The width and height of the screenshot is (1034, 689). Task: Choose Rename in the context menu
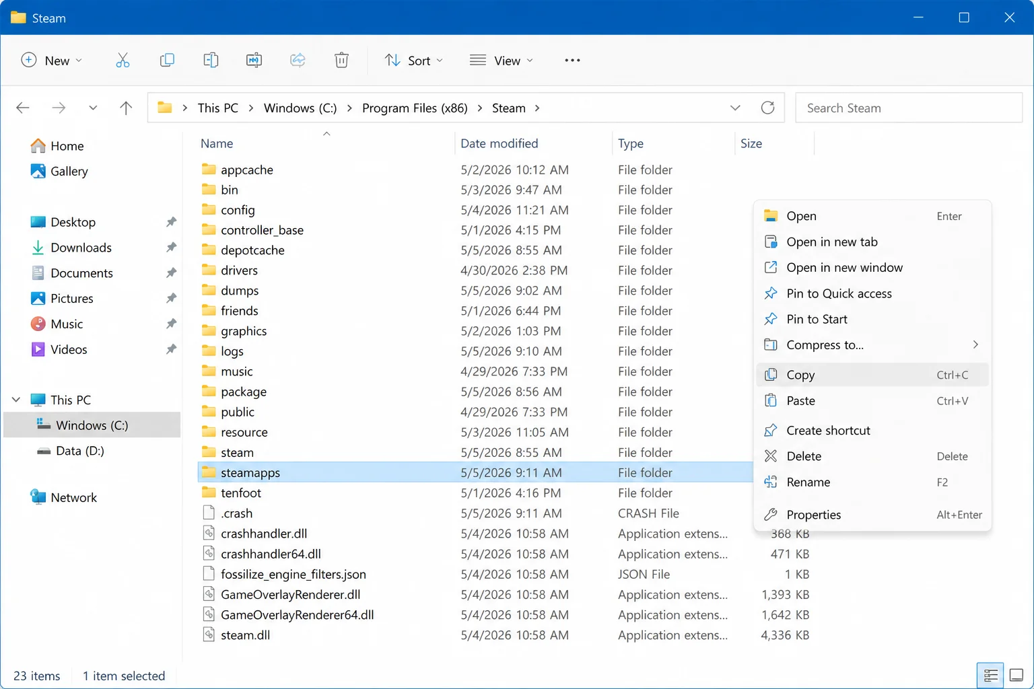pos(872,482)
